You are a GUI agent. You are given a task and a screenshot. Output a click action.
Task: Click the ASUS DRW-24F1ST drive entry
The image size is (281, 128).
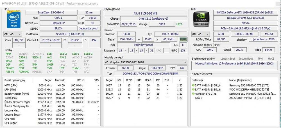(250, 98)
